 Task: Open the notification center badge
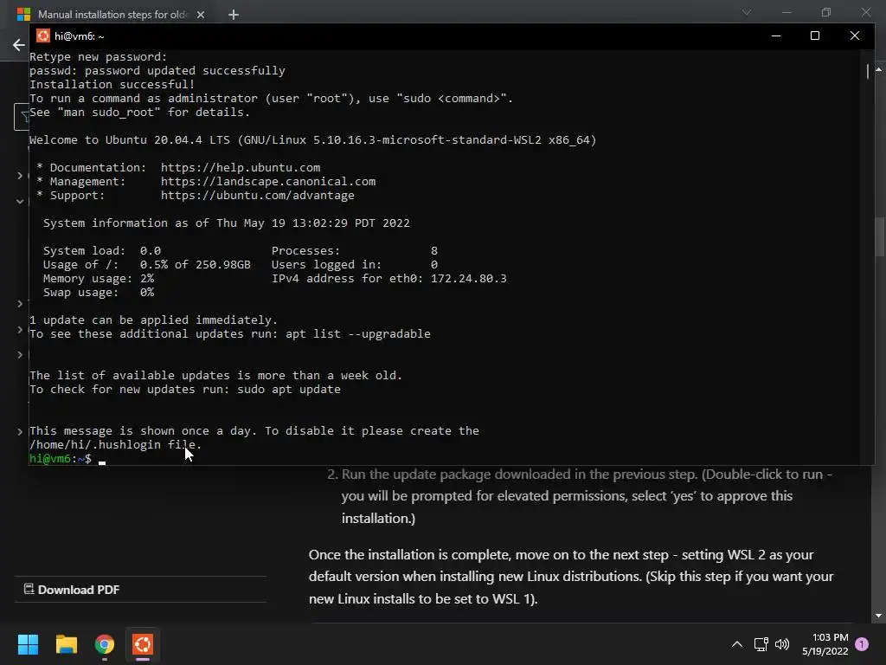pyautogui.click(x=862, y=644)
